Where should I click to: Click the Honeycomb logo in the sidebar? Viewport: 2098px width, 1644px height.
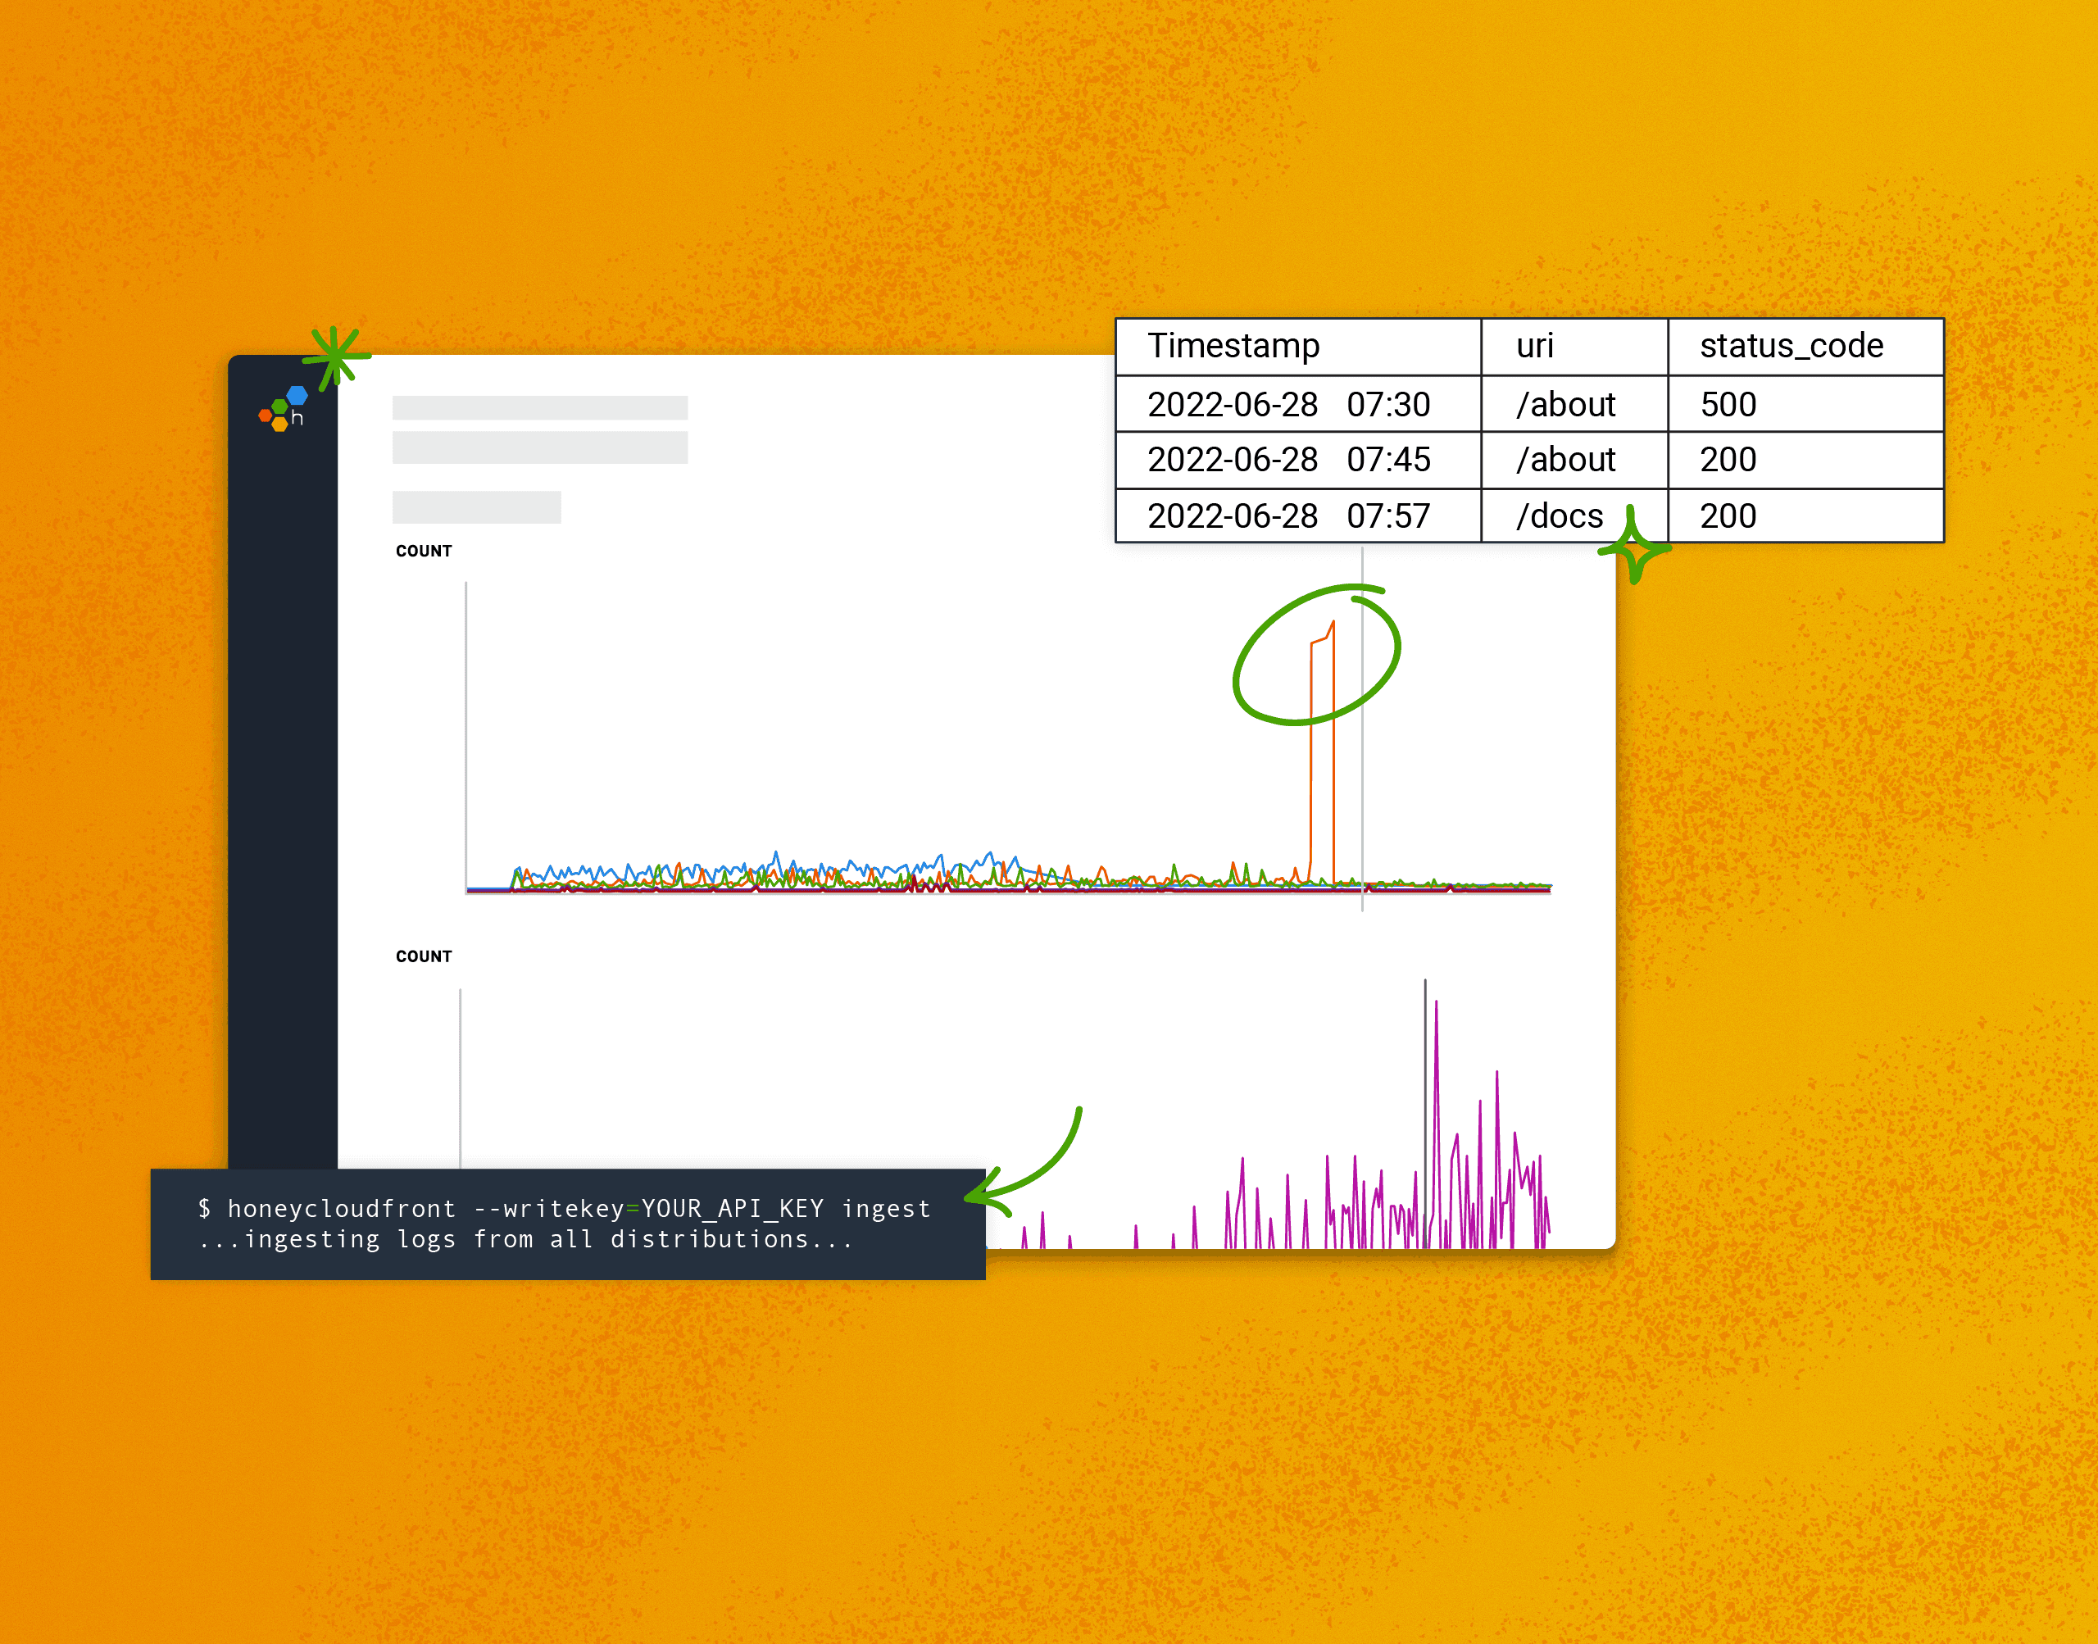282,409
